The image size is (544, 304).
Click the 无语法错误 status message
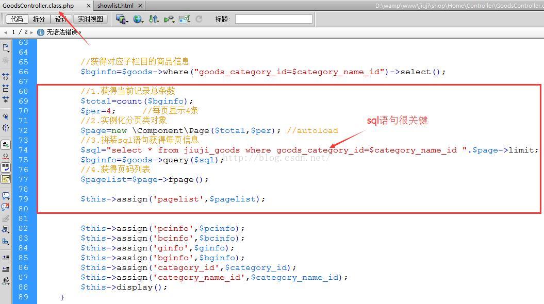(64, 32)
